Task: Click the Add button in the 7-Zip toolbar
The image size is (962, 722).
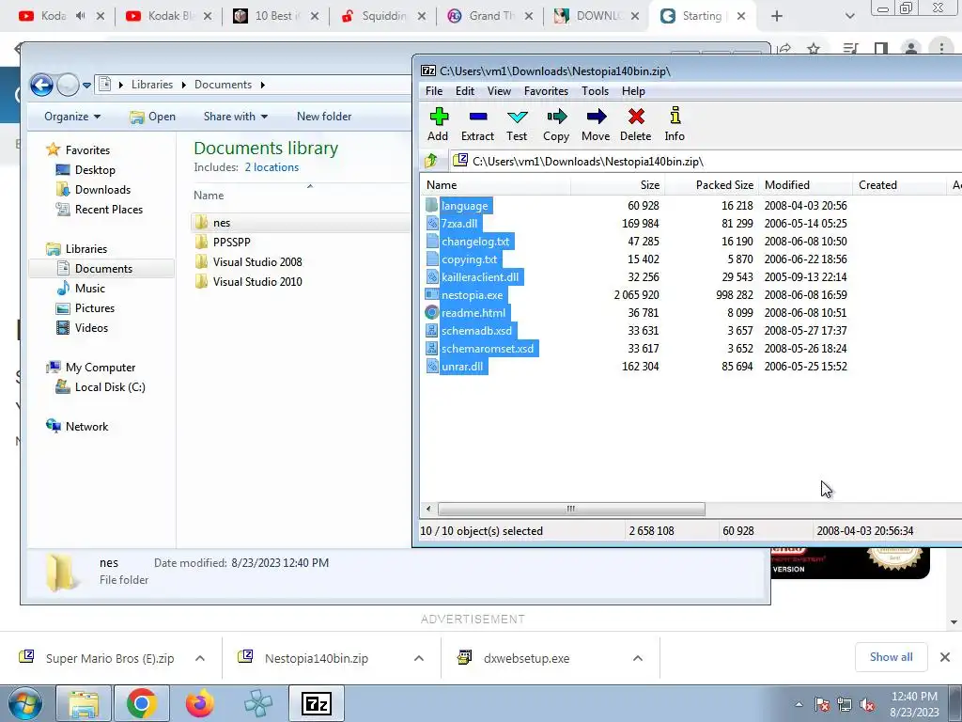Action: click(x=438, y=125)
